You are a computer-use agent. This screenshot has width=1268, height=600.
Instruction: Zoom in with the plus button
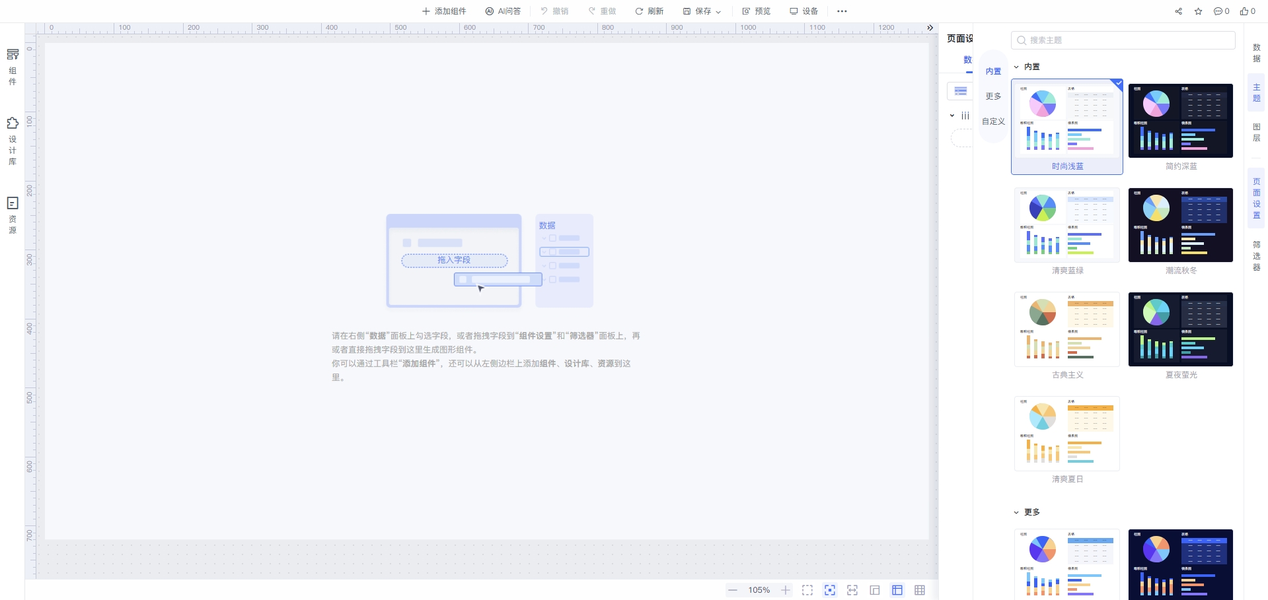(x=785, y=590)
